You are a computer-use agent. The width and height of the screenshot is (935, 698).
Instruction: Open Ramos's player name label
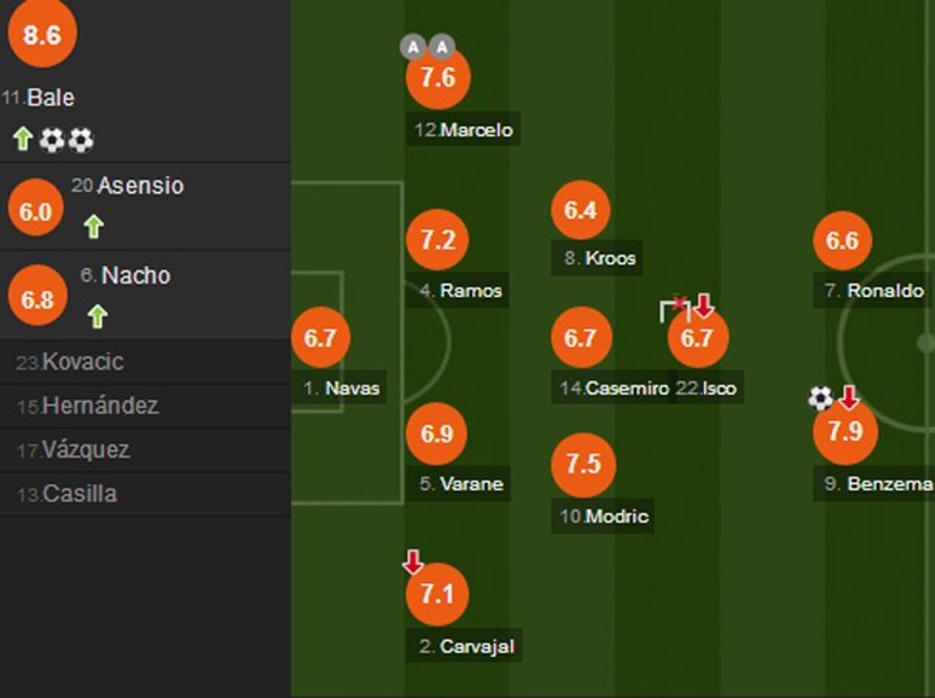[461, 290]
